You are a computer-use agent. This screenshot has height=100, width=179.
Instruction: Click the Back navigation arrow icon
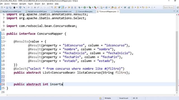pyautogui.click(x=147, y=7)
